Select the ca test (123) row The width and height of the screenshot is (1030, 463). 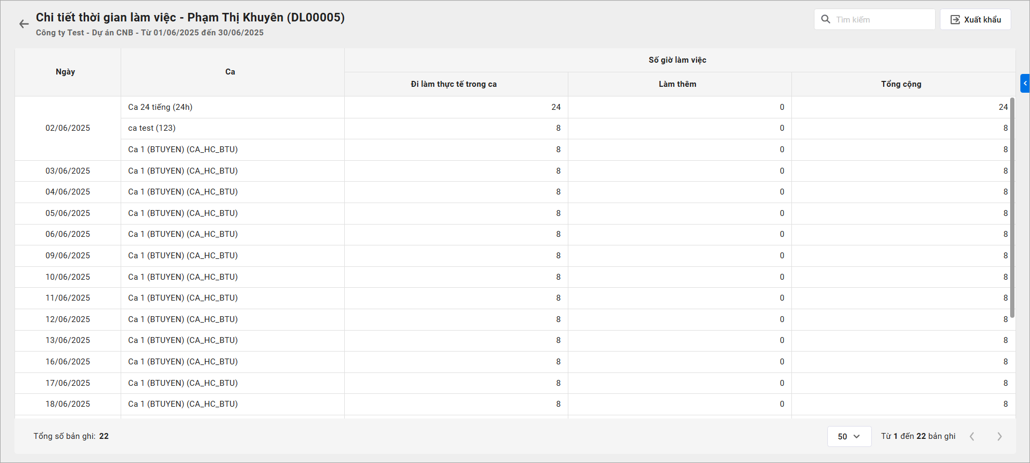tap(152, 128)
